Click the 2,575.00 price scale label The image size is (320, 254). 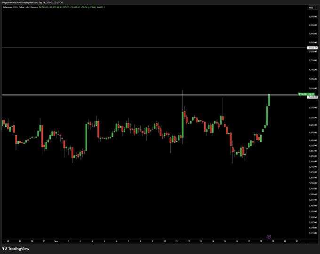click(x=312, y=108)
